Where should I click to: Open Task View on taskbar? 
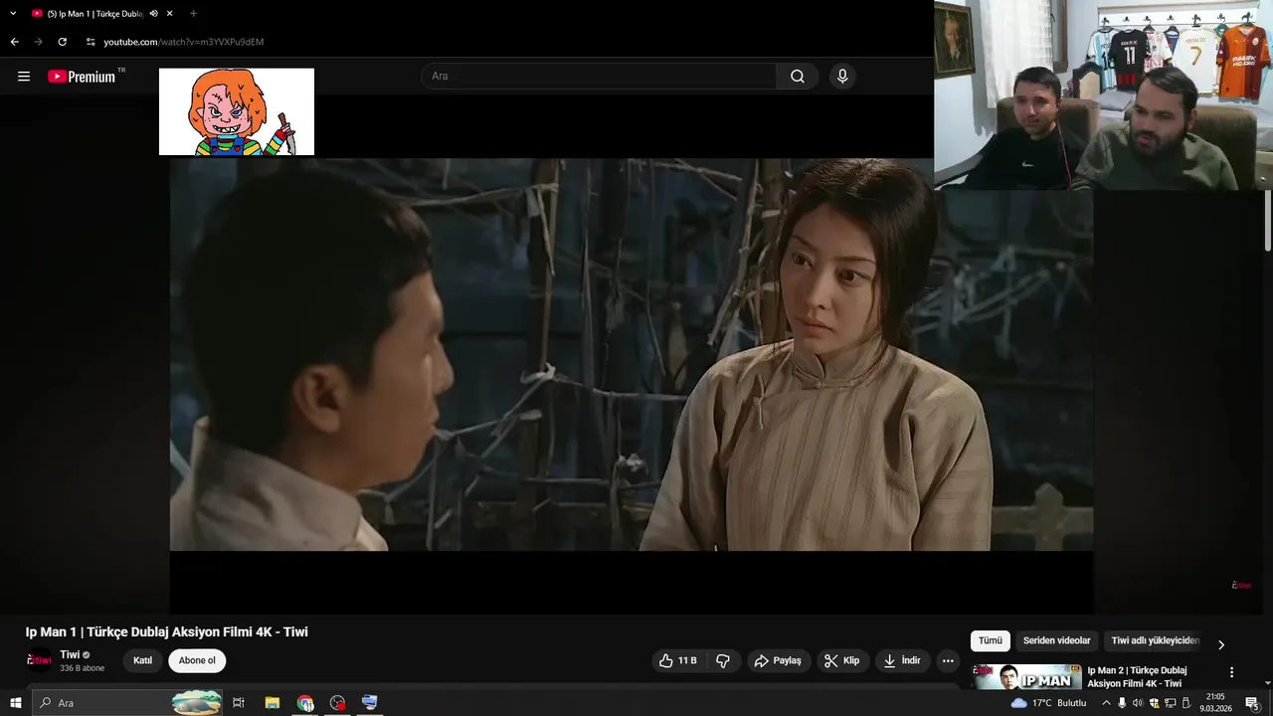(x=239, y=703)
